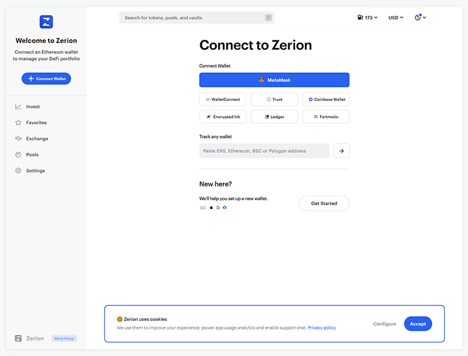Image resolution: width=468 pixels, height=356 pixels.
Task: Open the Pools section
Action: [32, 155]
